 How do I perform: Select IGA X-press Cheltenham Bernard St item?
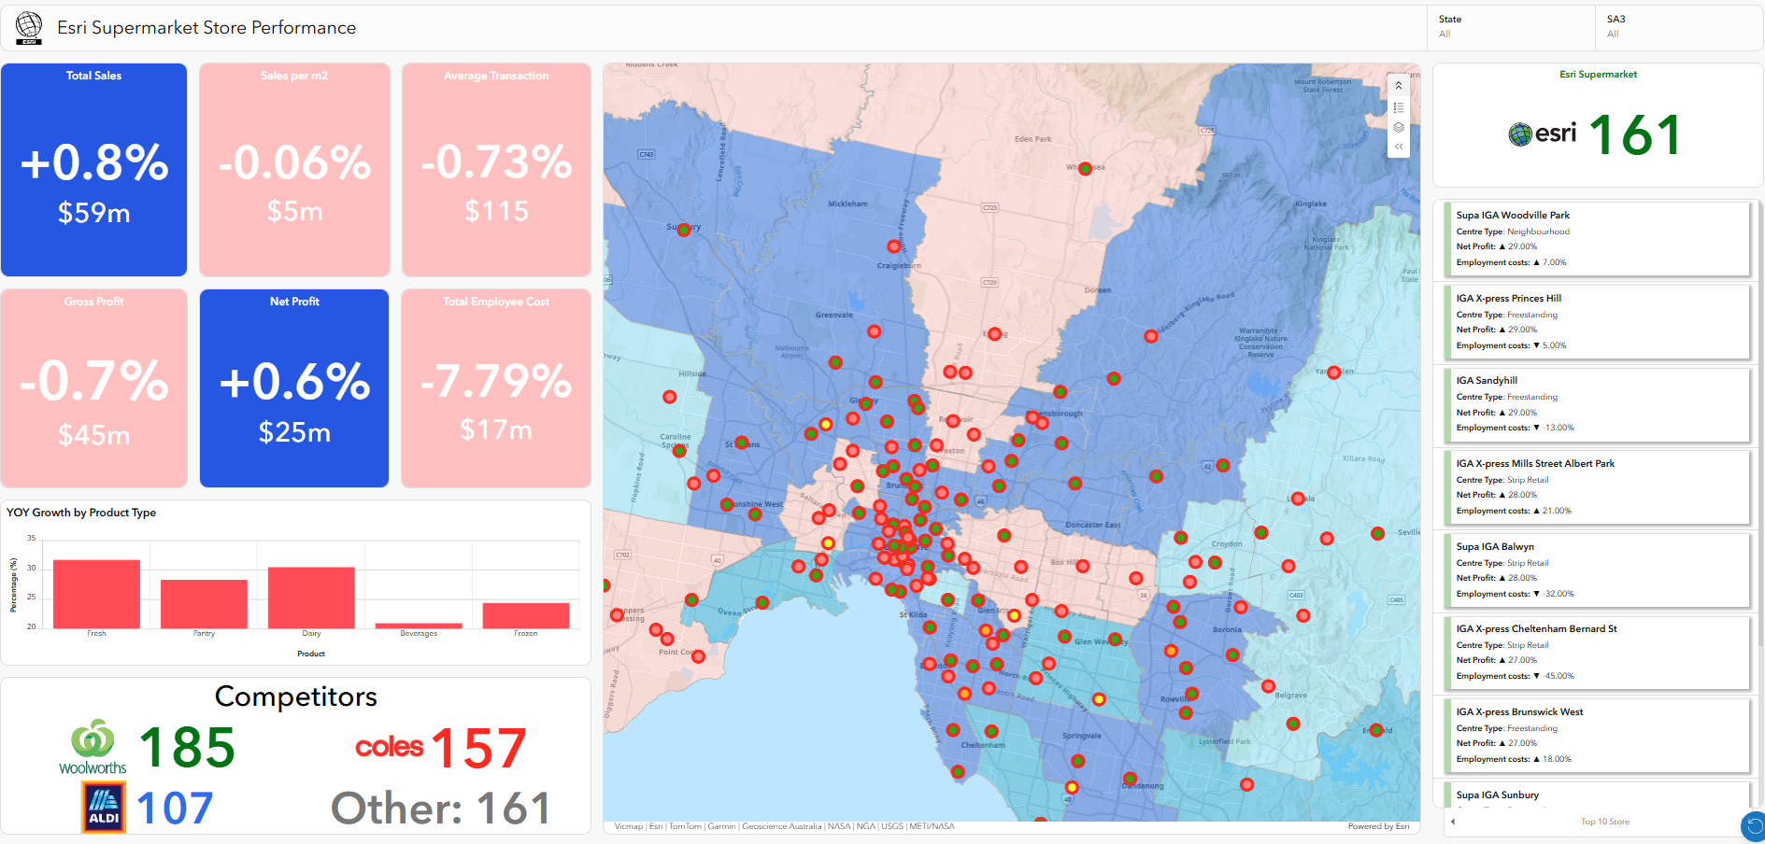1596,653
